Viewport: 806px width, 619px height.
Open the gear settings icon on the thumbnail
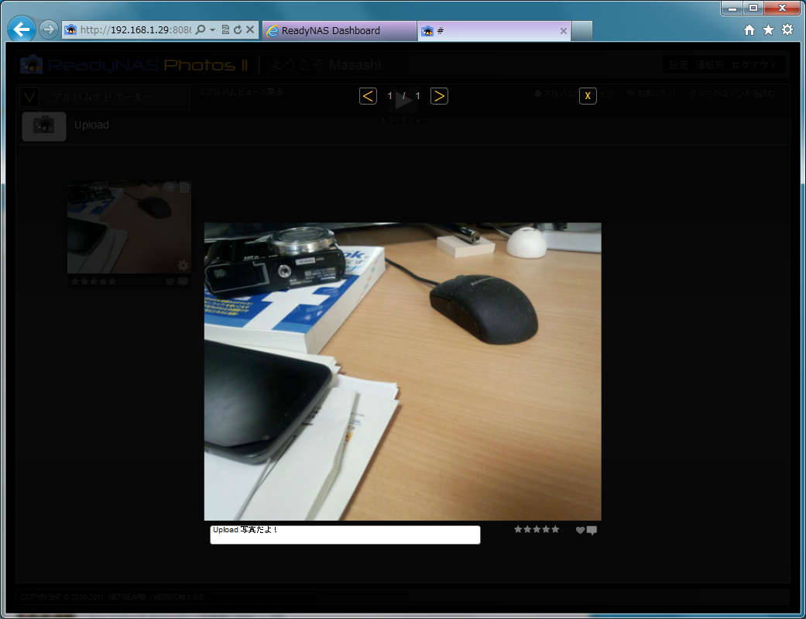coord(183,266)
